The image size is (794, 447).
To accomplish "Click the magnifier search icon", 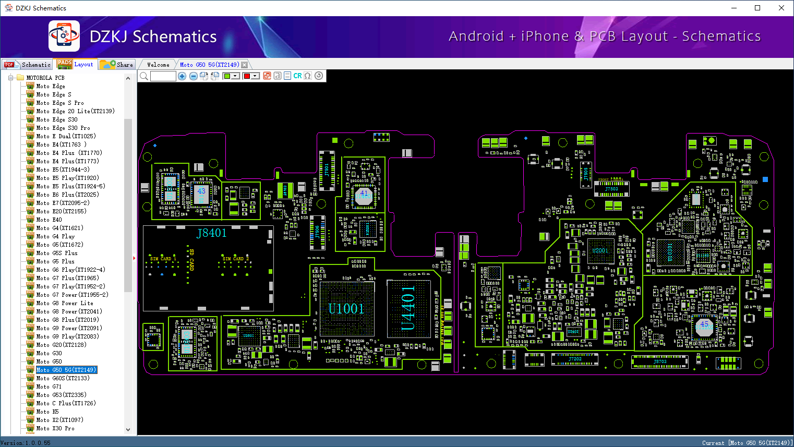I will (x=144, y=76).
